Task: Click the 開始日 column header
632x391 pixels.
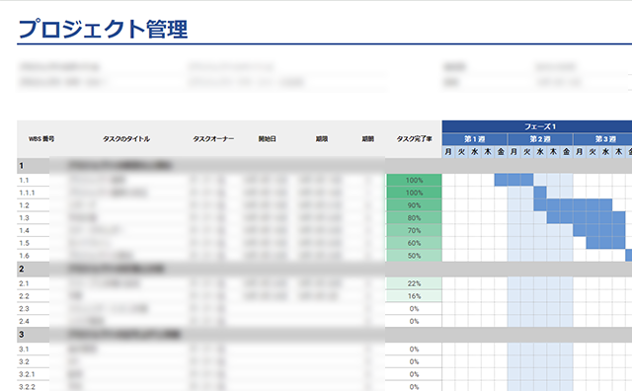Action: (x=268, y=138)
